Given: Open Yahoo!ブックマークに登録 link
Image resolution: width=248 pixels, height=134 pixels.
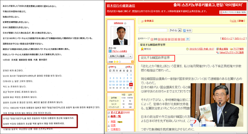Looking at the screenshot, I should click(x=231, y=52).
